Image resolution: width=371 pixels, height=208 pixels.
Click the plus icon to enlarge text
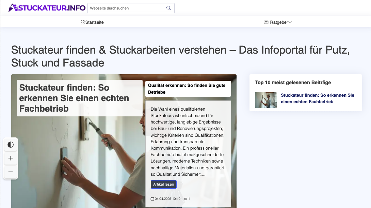point(11,158)
